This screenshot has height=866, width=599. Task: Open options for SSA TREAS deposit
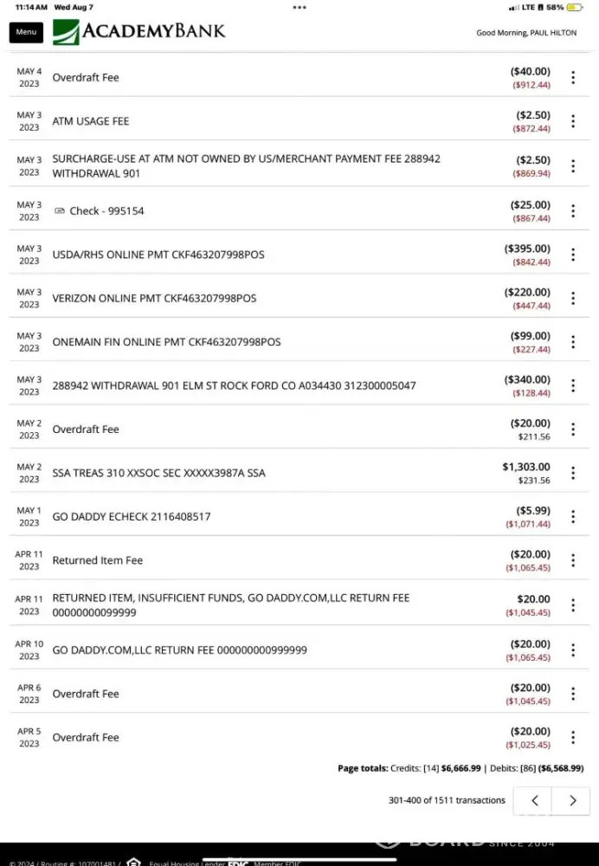tap(573, 473)
